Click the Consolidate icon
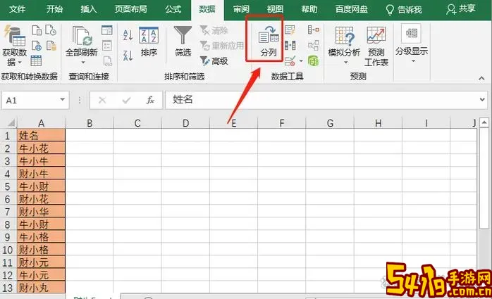This screenshot has width=492, height=299. tap(314, 30)
